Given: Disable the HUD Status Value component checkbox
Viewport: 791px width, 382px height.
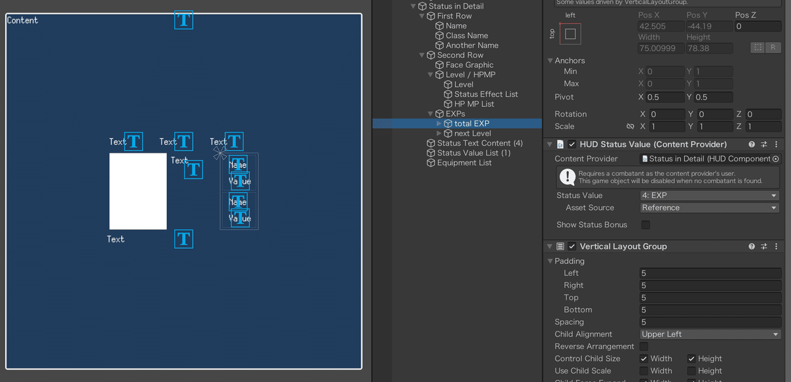Looking at the screenshot, I should pos(572,144).
